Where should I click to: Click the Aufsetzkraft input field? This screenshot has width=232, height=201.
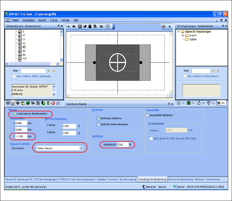pos(123,145)
